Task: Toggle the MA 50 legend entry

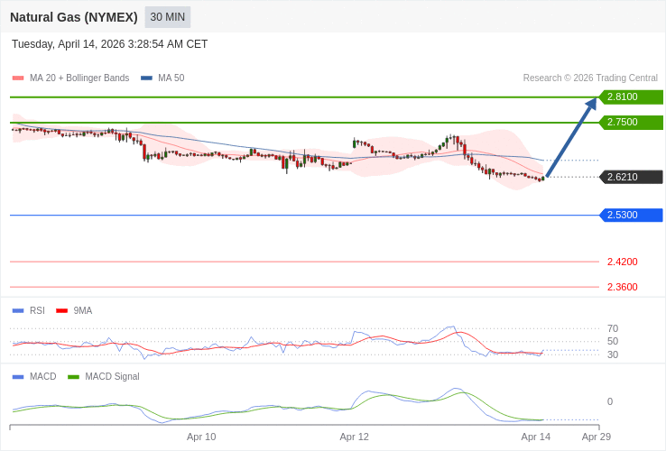Action: click(x=171, y=78)
